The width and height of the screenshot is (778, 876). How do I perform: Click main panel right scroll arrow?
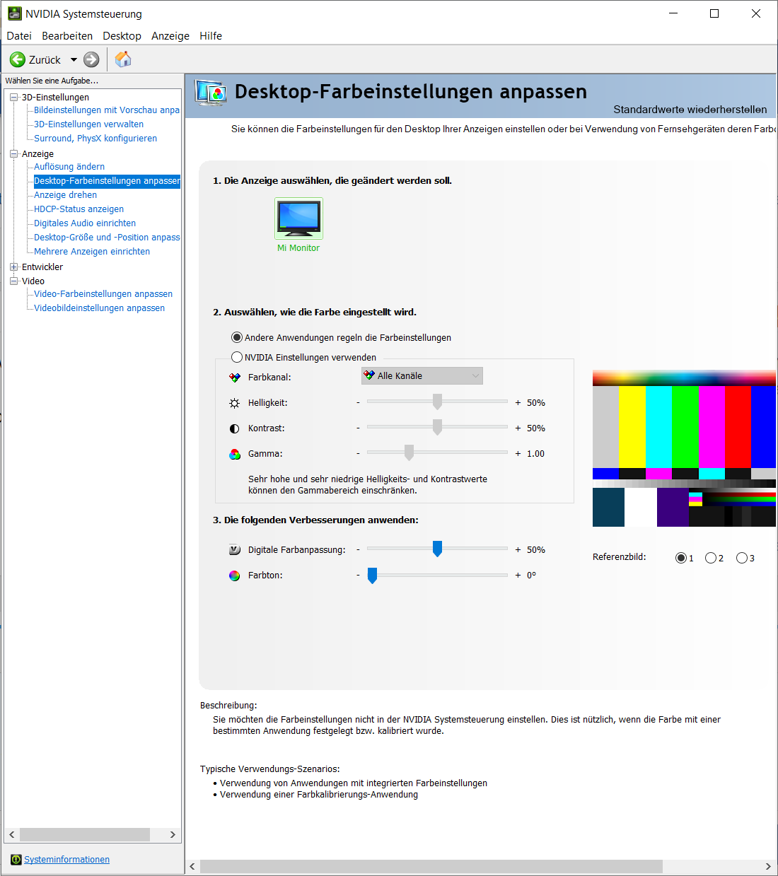coord(768,867)
